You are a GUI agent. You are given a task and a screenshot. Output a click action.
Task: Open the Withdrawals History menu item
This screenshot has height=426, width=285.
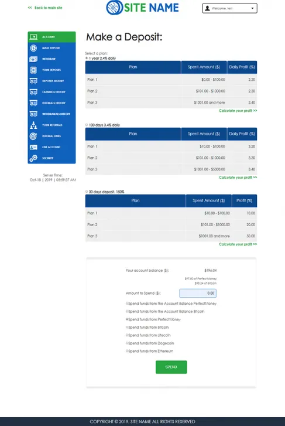51,114
